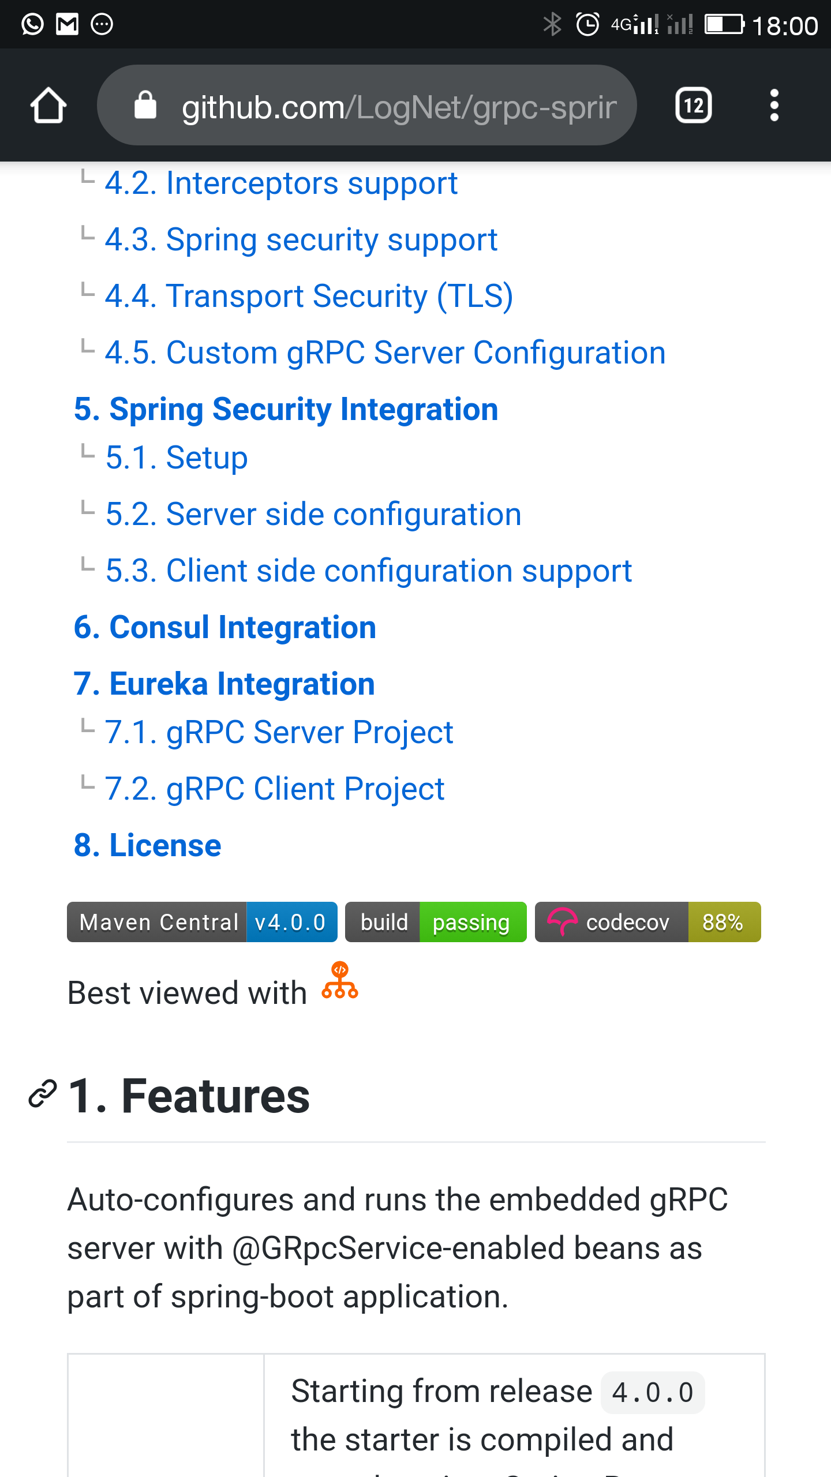Screen dimensions: 831x1477
Task: Open the build passing badge
Action: [436, 922]
